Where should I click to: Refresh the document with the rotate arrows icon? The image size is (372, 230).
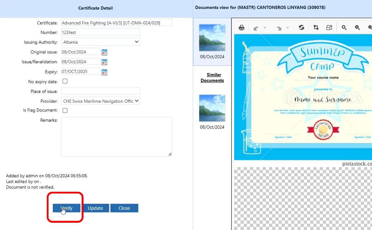[x=301, y=27]
